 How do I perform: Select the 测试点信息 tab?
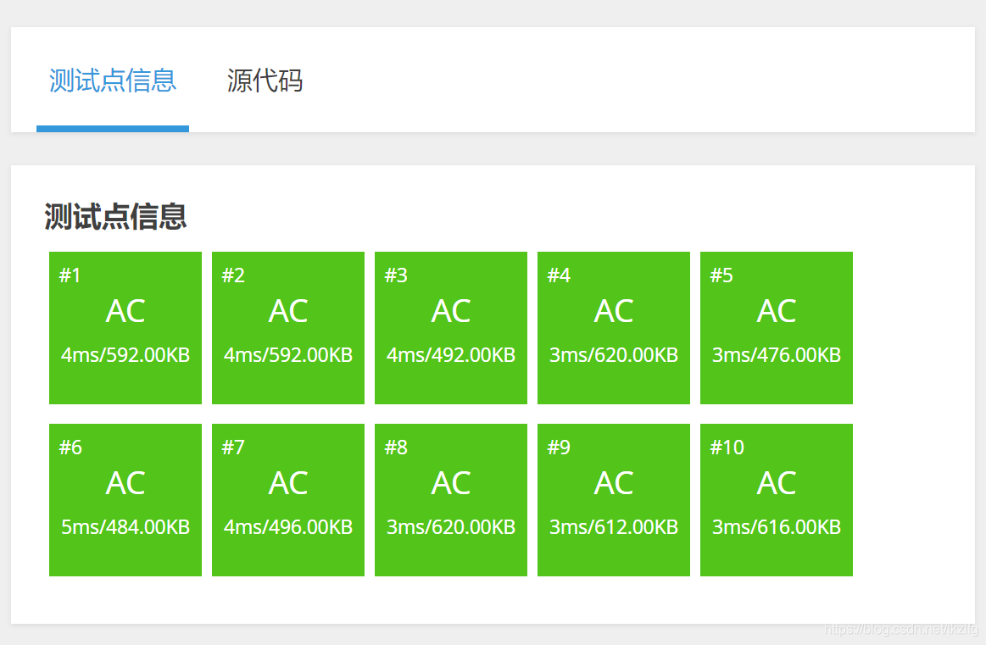(113, 81)
